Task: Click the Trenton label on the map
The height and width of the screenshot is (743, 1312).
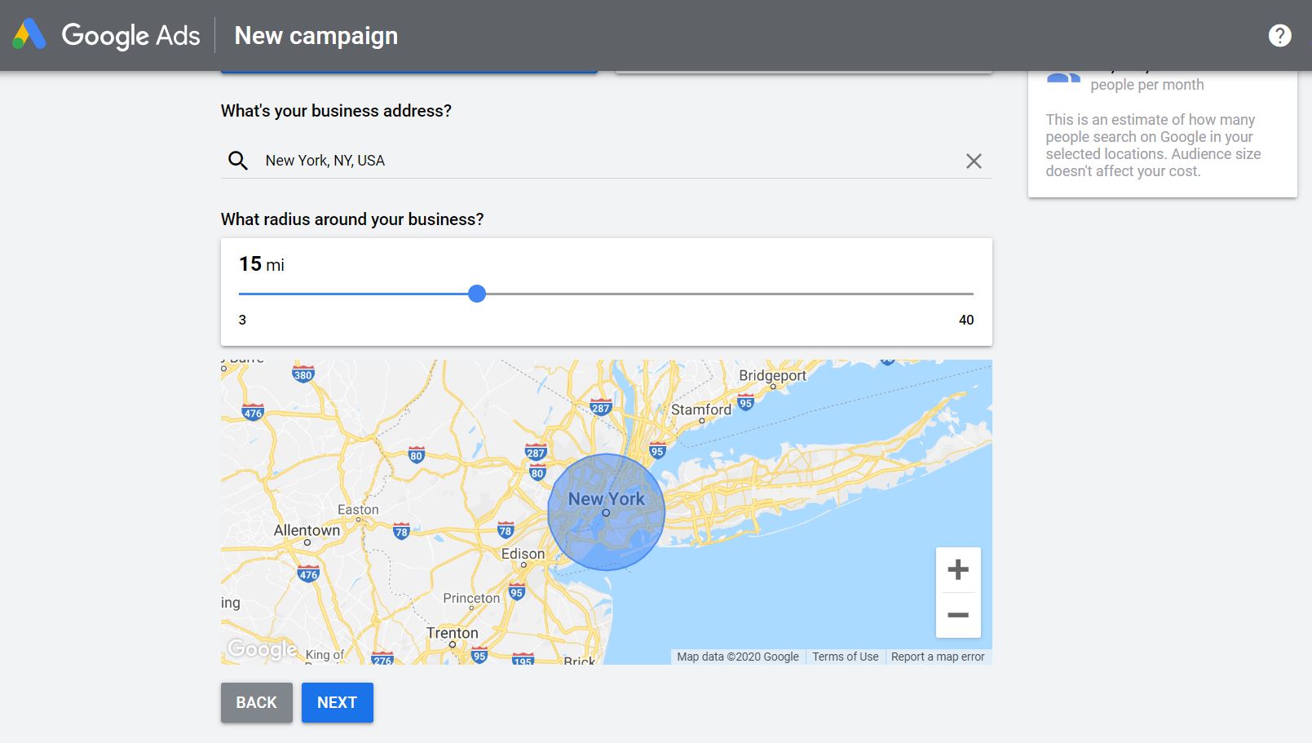Action: 453,633
